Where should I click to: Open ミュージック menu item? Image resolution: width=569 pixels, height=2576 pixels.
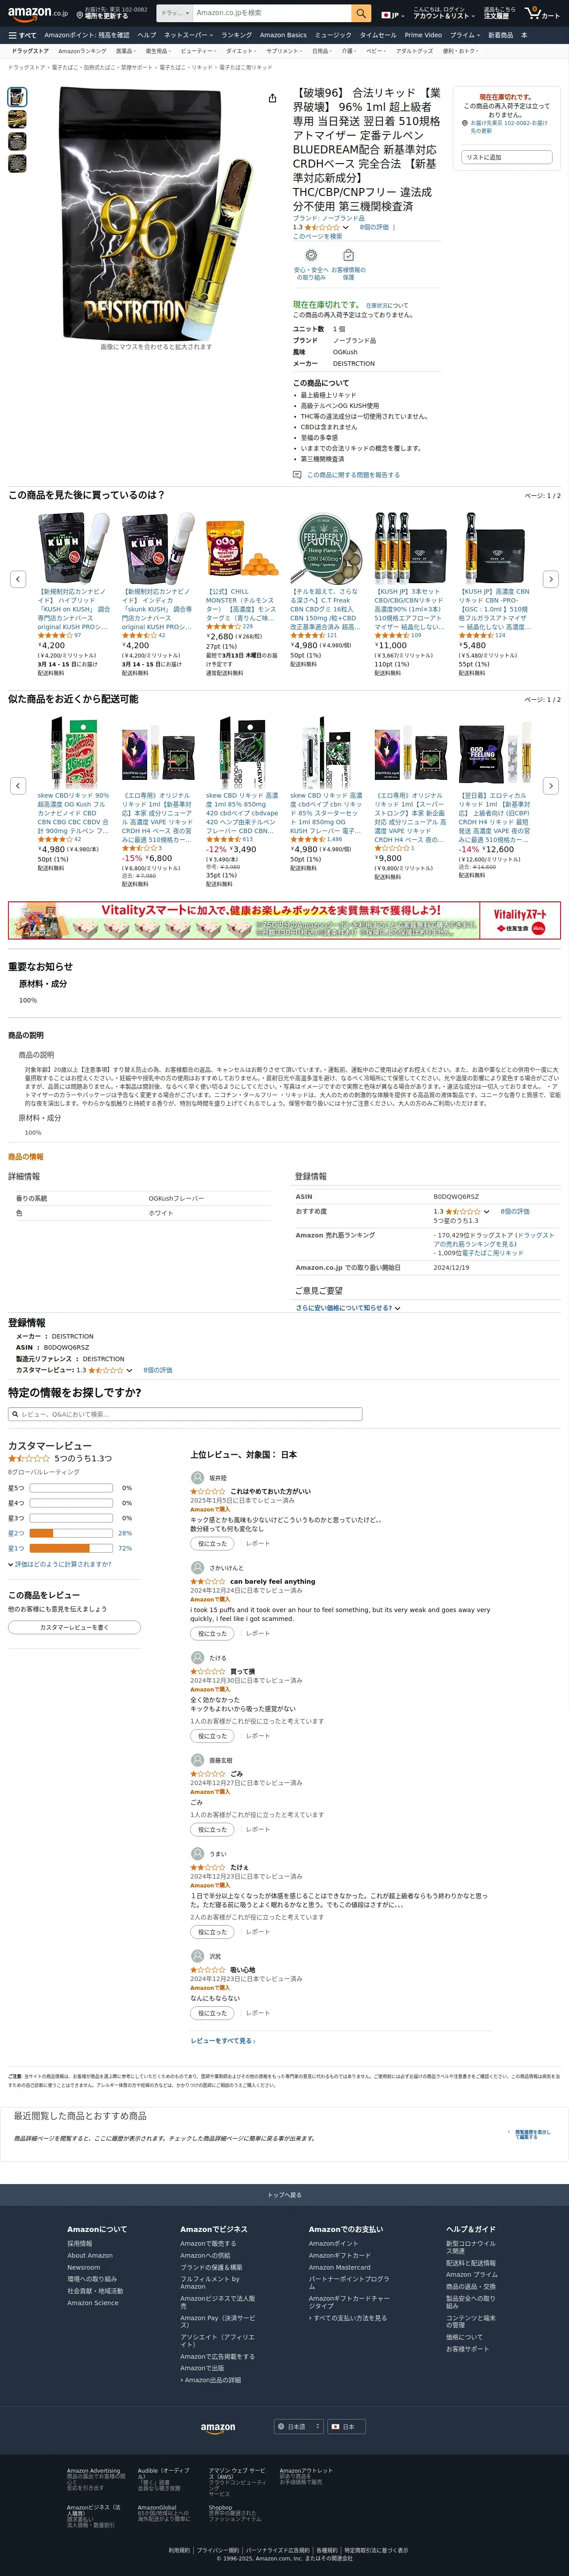(333, 35)
